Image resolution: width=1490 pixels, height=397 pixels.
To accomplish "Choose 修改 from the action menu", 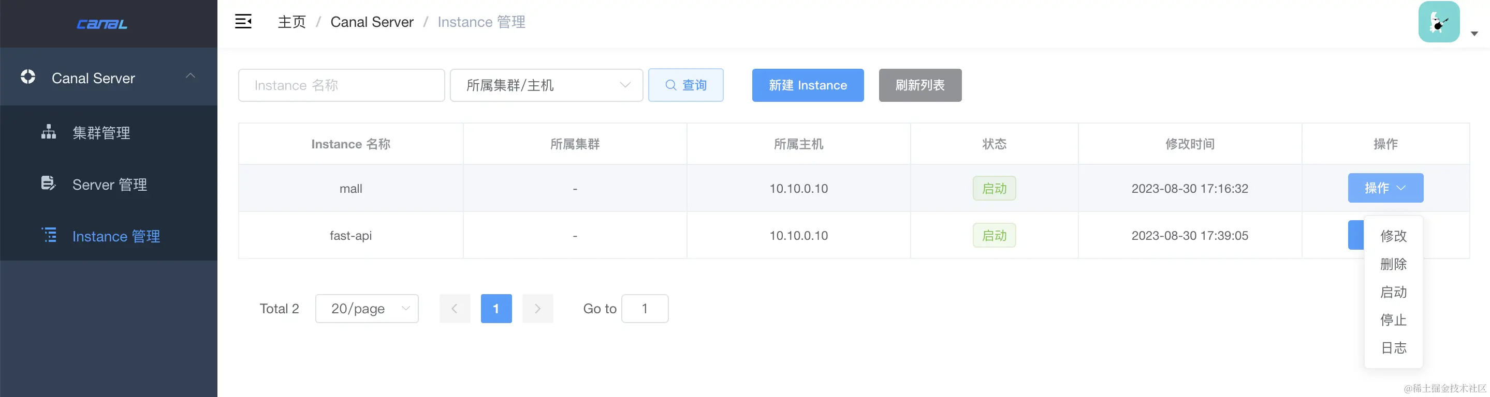I will coord(1393,236).
